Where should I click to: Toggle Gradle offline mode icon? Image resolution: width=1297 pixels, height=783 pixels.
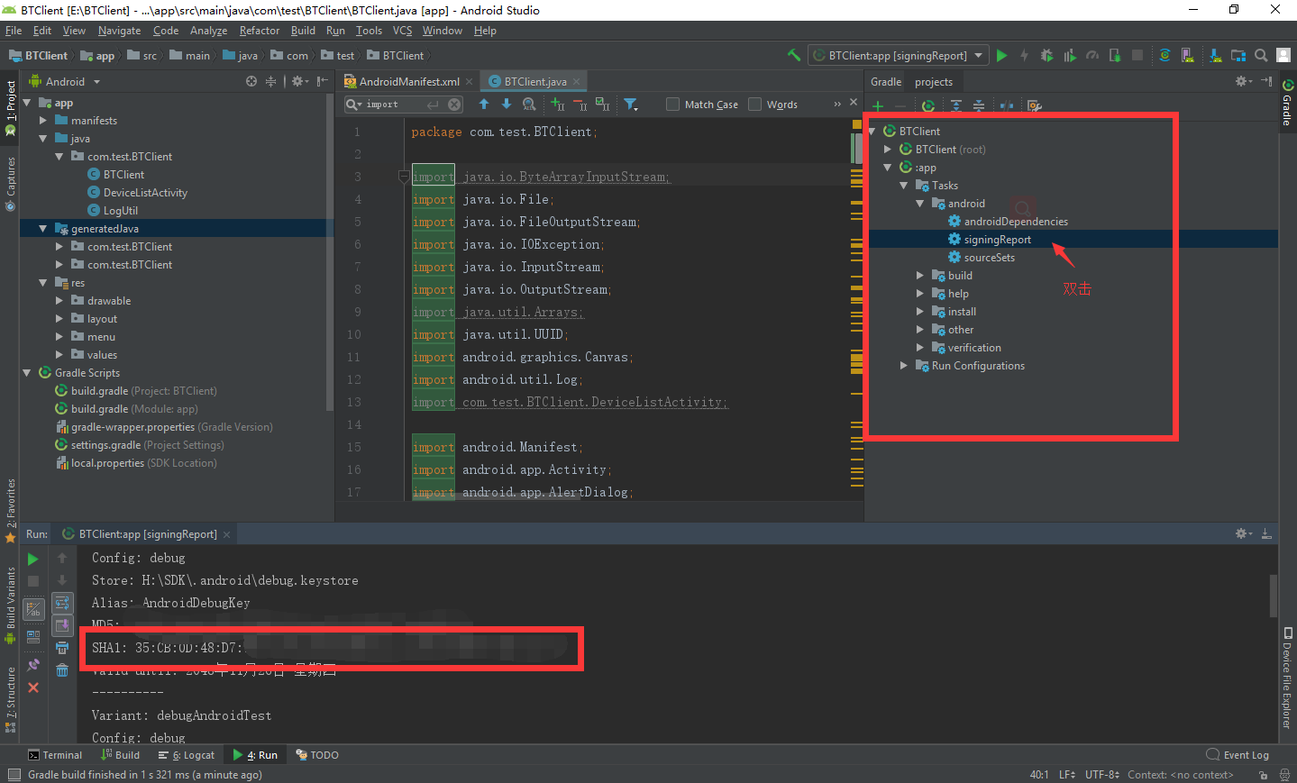coord(1007,105)
